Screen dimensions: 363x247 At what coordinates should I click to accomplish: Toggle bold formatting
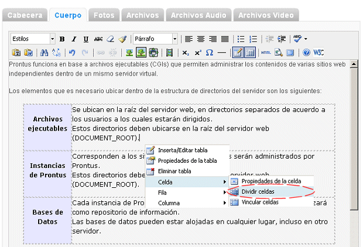pos(62,39)
